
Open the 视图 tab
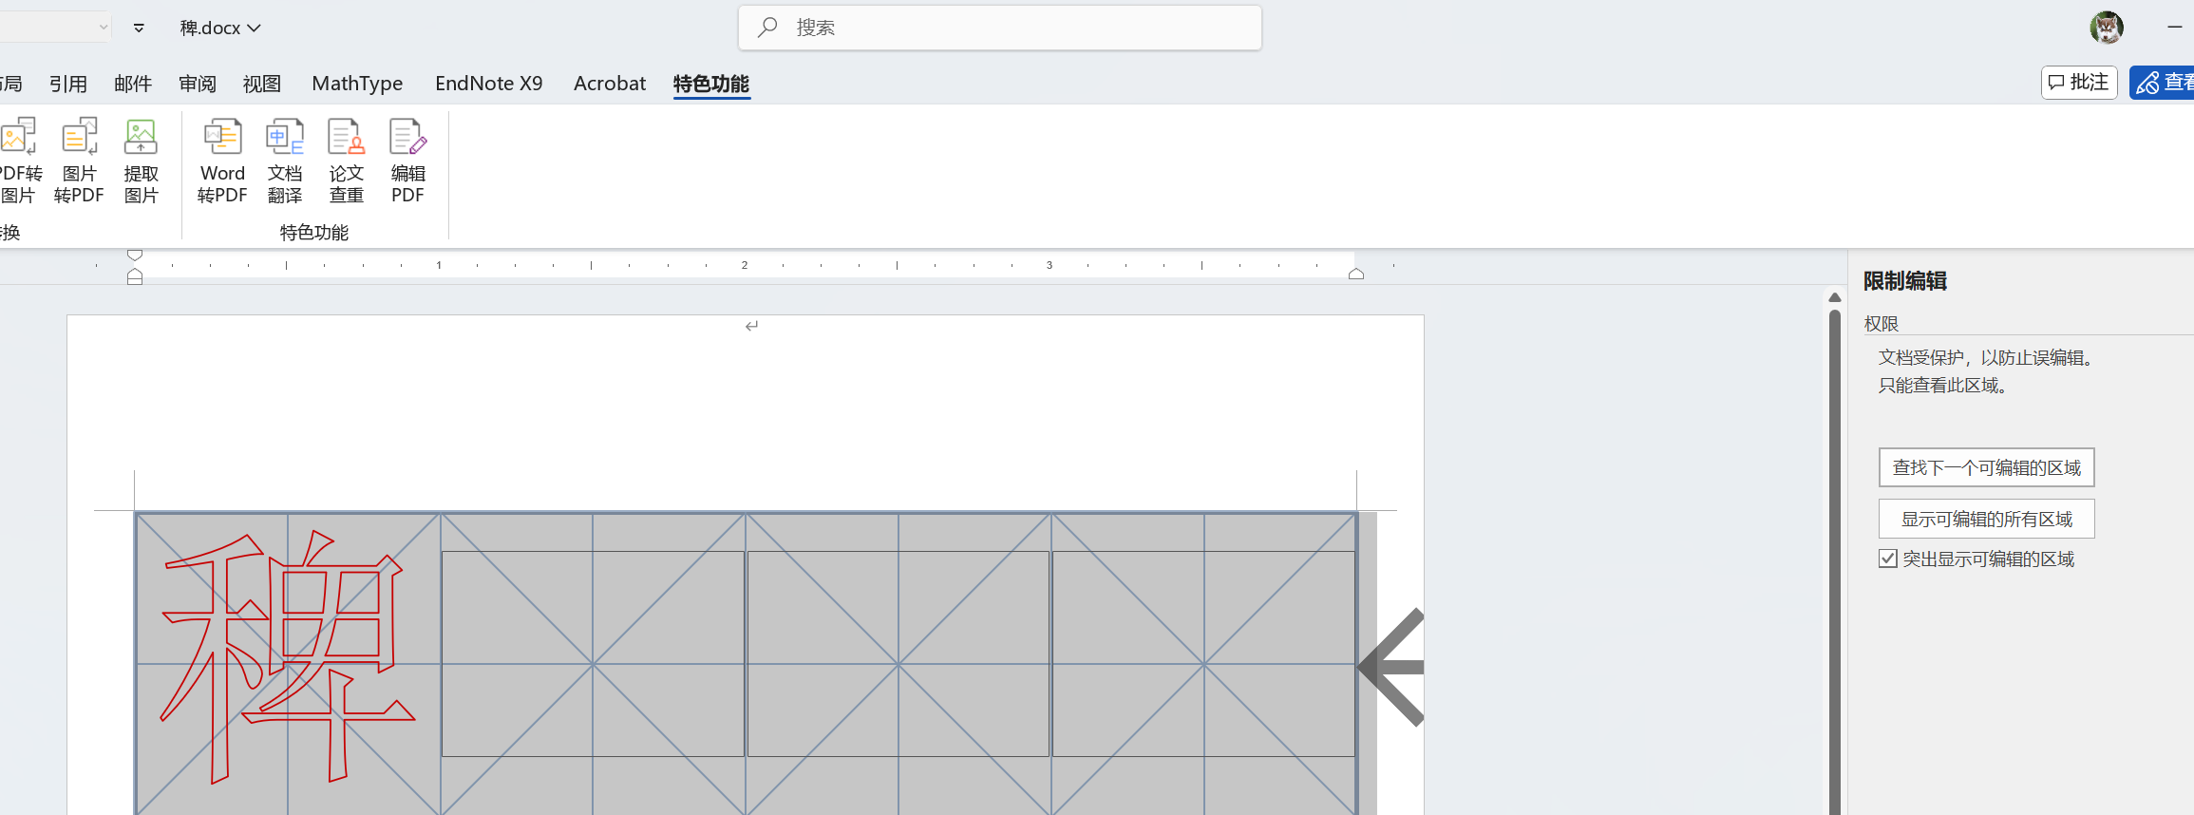pos(262,84)
